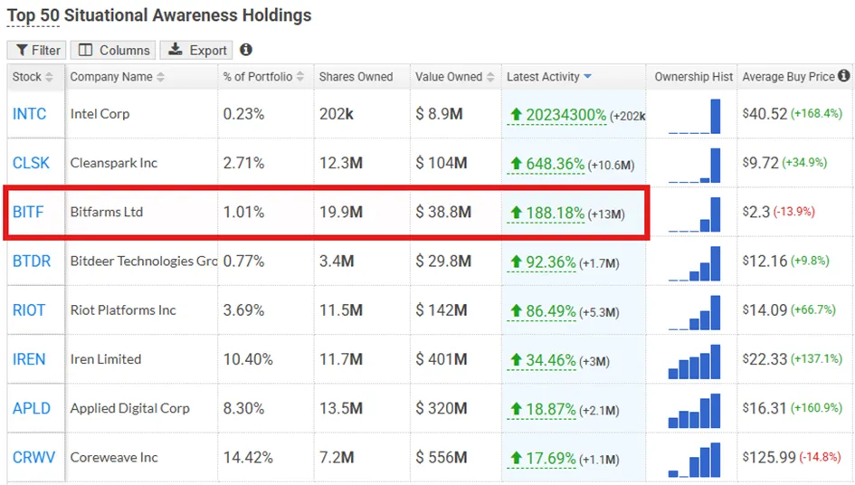The height and width of the screenshot is (485, 855).
Task: Click the 202k shares owned cell
Action: 337,114
